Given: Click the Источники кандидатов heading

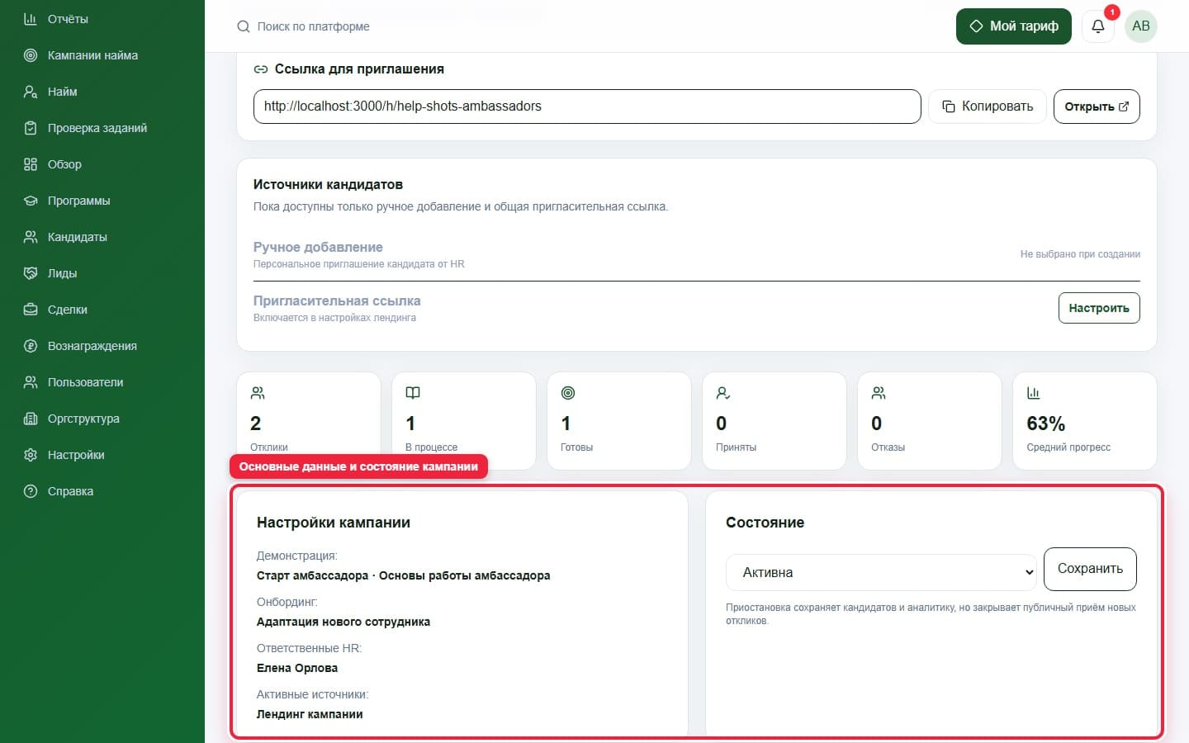Looking at the screenshot, I should (328, 184).
